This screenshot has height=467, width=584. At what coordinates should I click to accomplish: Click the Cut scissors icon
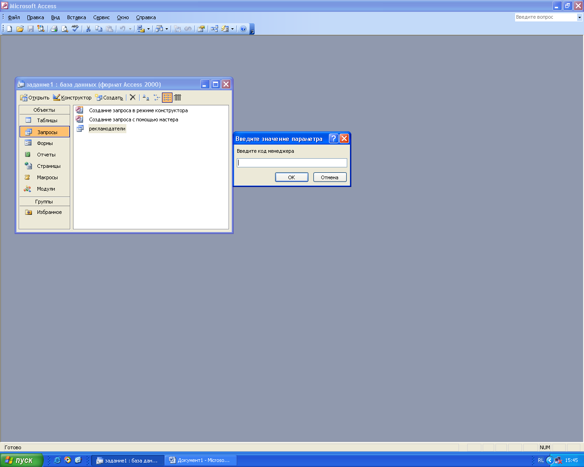tap(88, 29)
